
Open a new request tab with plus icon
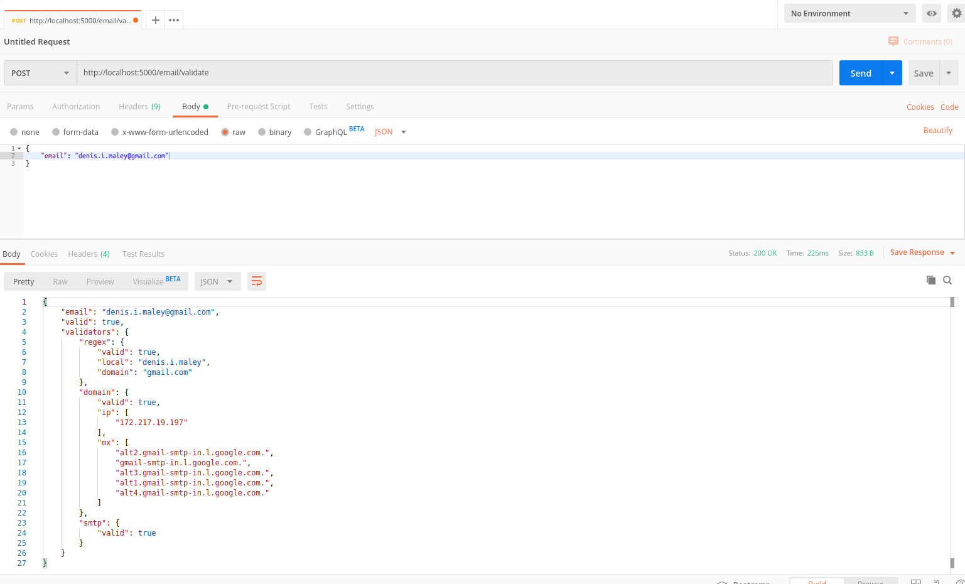[x=154, y=19]
